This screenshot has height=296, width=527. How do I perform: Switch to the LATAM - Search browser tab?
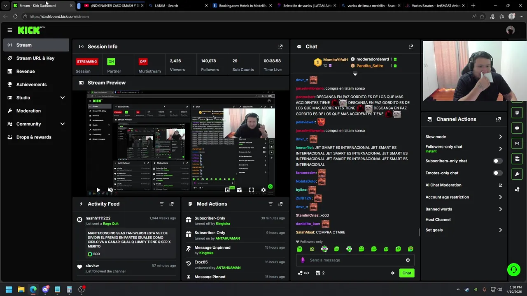177,6
